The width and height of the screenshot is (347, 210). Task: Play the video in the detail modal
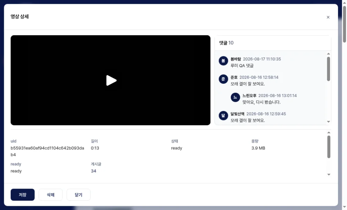pos(111,80)
